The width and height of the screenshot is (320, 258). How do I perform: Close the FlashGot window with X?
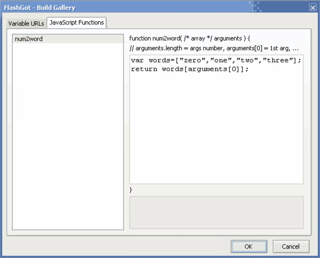click(313, 8)
